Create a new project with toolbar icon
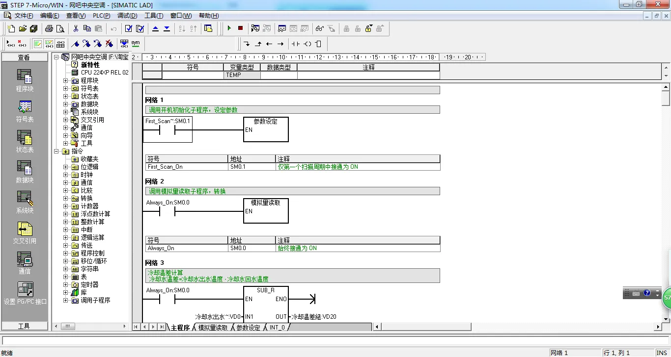The image size is (671, 357). [x=11, y=28]
